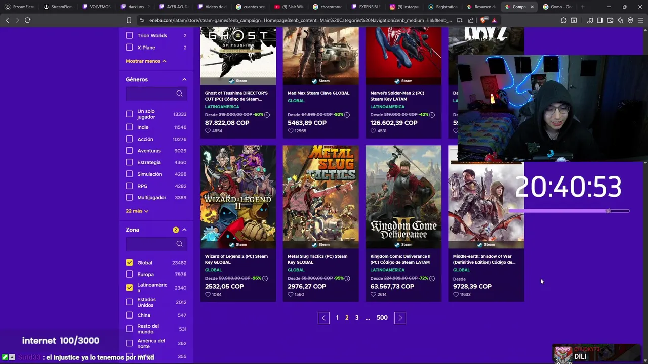This screenshot has width=648, height=364.
Task: Check the X-Plane filter
Action: pos(129,47)
